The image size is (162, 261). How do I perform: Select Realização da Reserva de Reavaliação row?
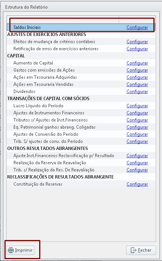point(81,163)
